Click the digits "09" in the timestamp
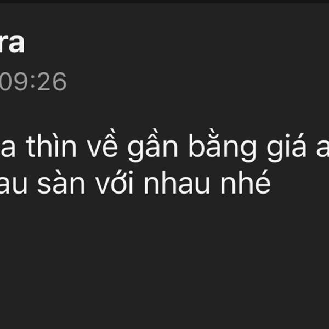The height and width of the screenshot is (329, 329). [x=14, y=82]
